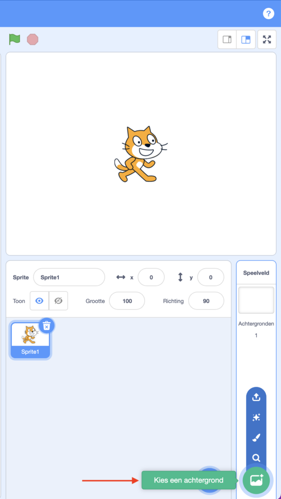Enter full screen stage mode
281x499 pixels.
(x=267, y=39)
